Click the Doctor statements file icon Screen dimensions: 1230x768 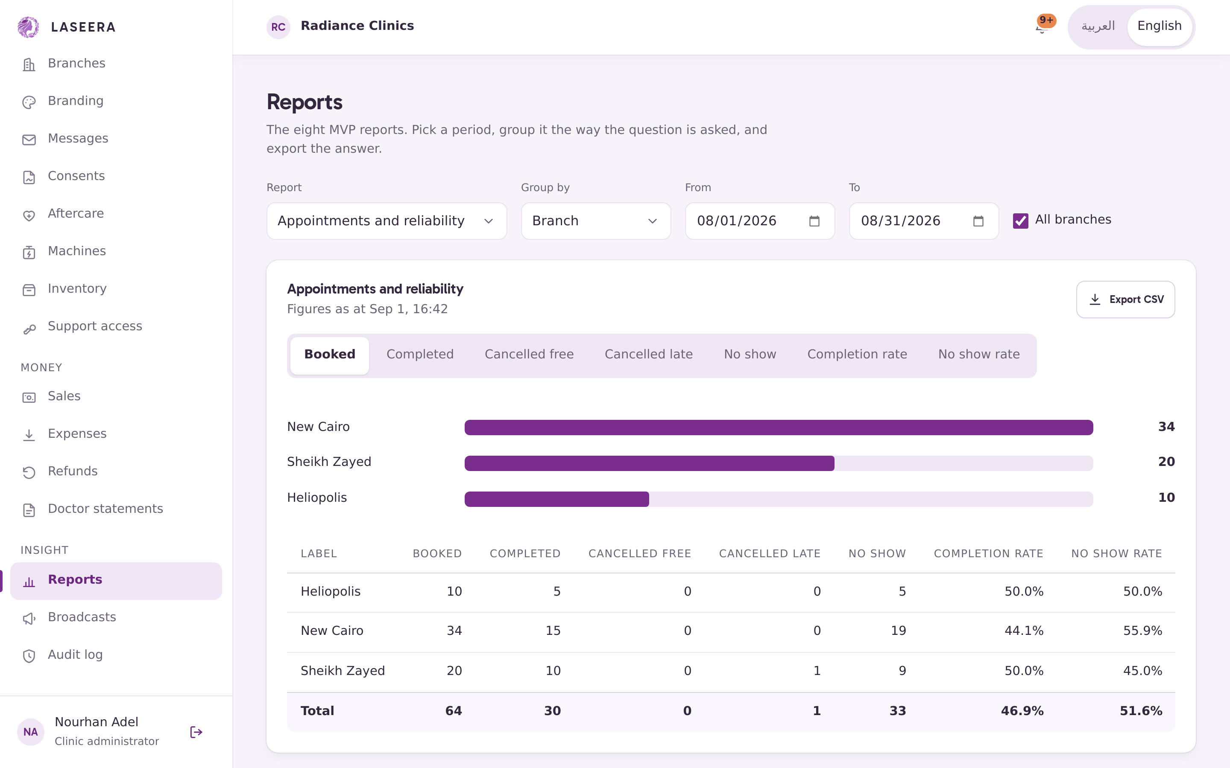(29, 510)
